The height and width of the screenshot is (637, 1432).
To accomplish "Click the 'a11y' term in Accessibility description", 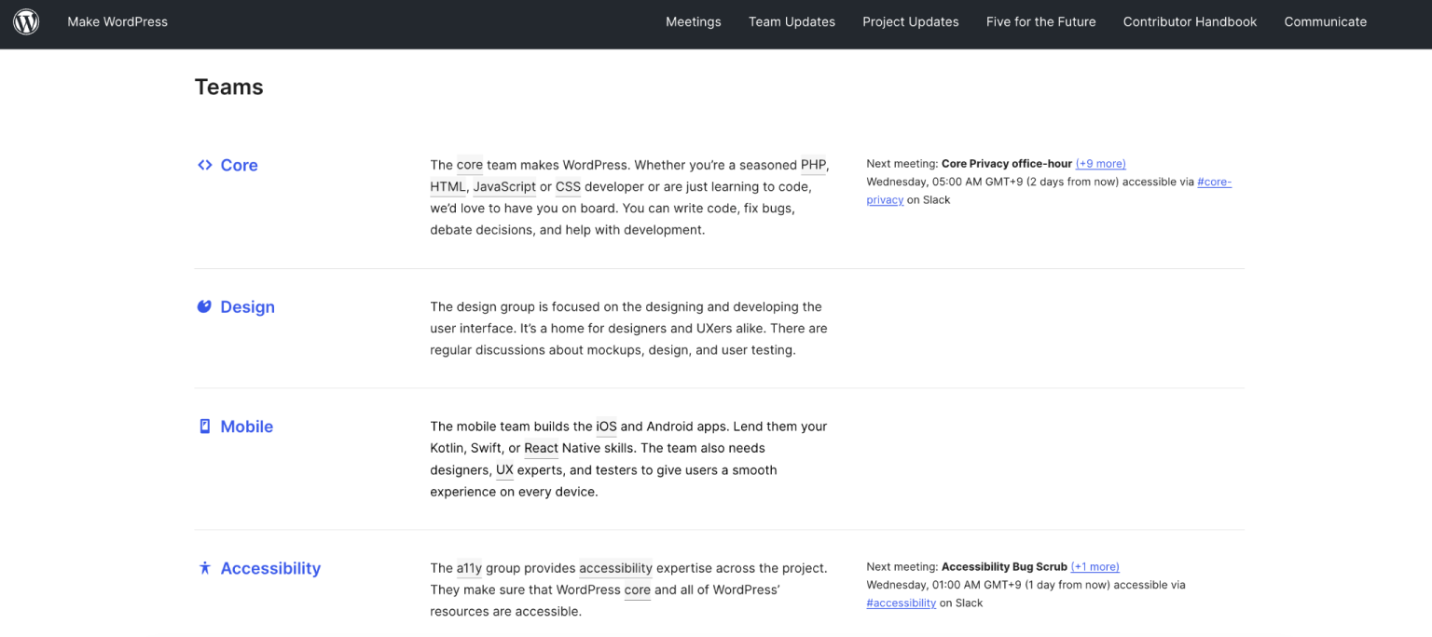I will tap(469, 568).
